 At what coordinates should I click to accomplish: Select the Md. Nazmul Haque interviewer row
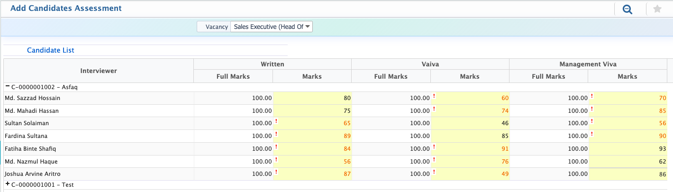(32, 162)
